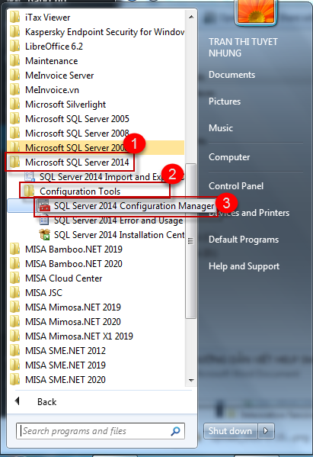The height and width of the screenshot is (457, 313).
Task: Open the Shut down options arrow
Action: [x=266, y=431]
